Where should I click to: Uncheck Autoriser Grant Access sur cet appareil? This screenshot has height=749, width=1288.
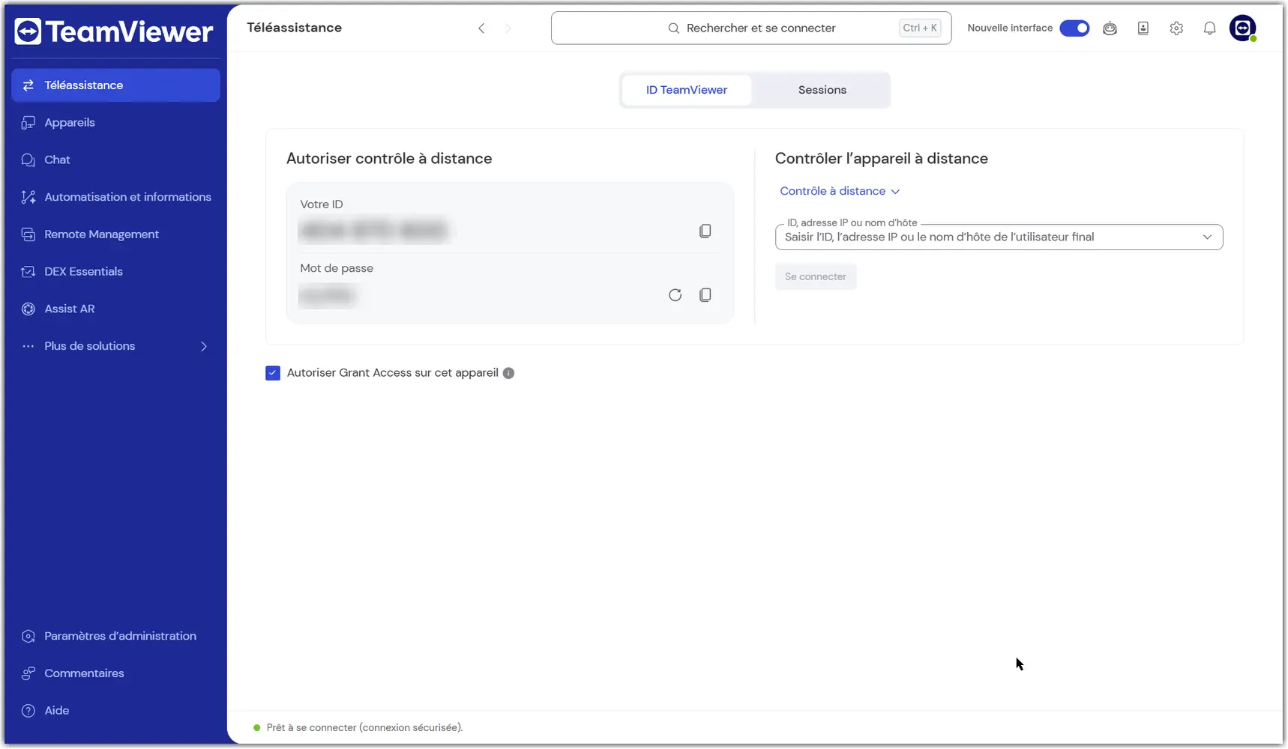tap(273, 373)
